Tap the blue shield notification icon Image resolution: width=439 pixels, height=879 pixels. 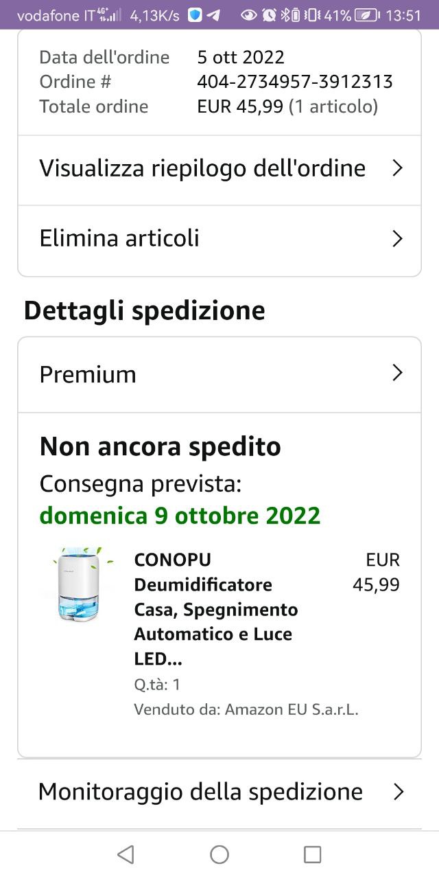click(x=195, y=15)
